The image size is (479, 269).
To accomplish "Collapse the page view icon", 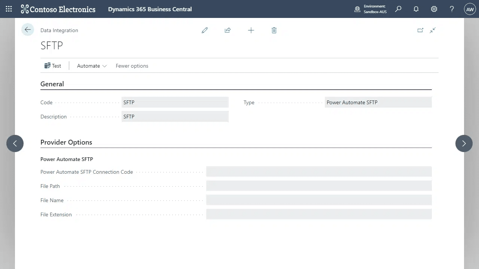I will 433,30.
